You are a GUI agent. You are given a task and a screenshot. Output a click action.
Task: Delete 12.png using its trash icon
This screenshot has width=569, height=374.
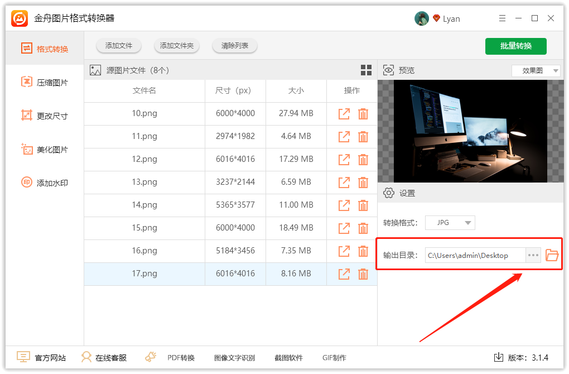(363, 160)
